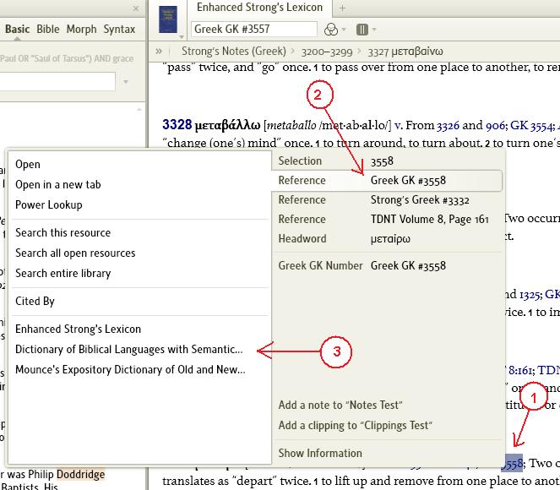Select Search all open resources
Viewport: 560px width, 490px height.
tap(75, 253)
